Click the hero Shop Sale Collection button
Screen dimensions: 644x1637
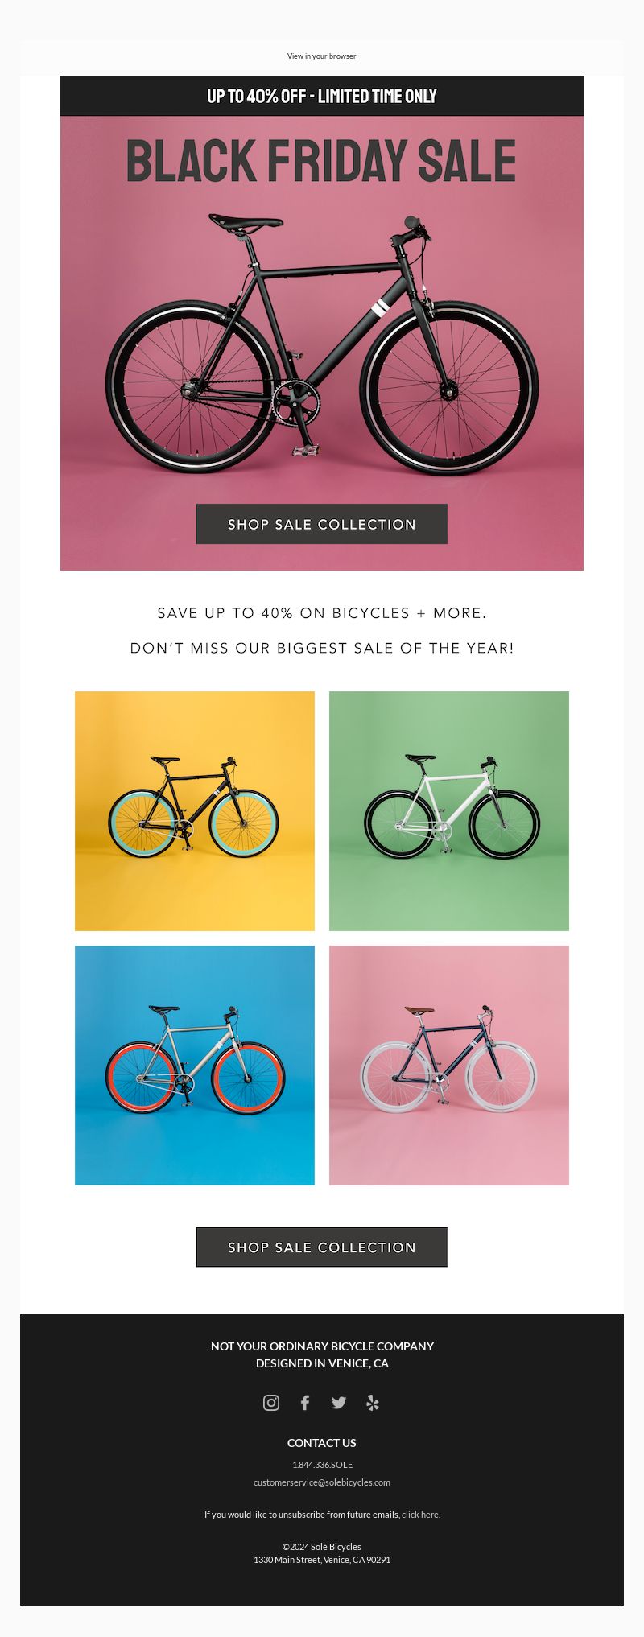click(322, 524)
